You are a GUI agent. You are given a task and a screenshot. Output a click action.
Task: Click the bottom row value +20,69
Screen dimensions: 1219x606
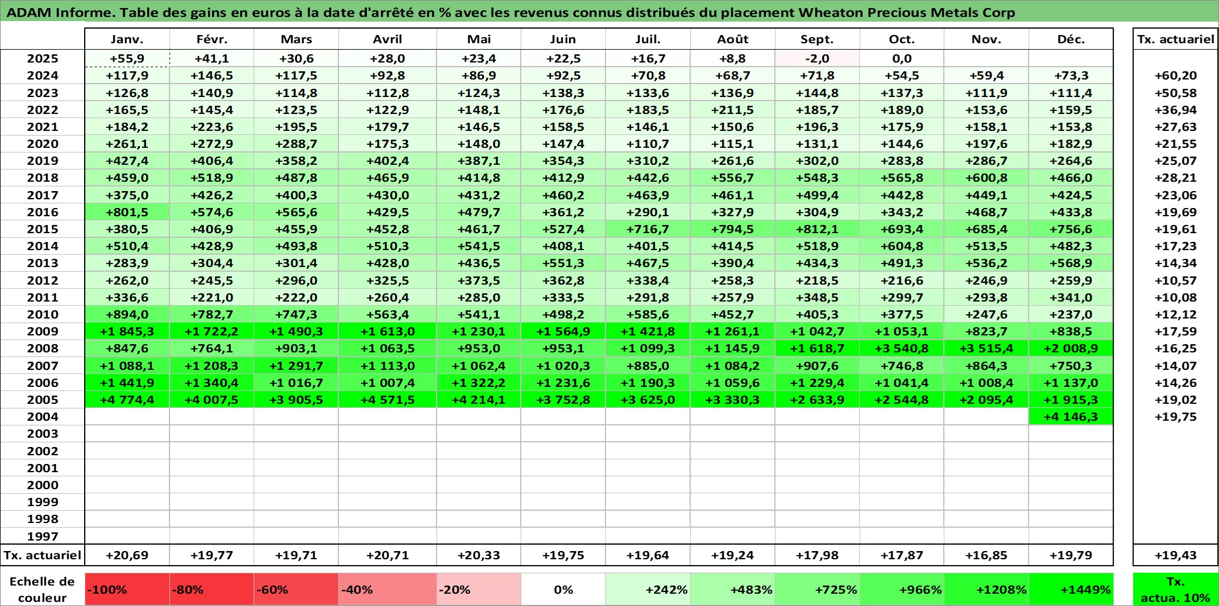pyautogui.click(x=127, y=555)
